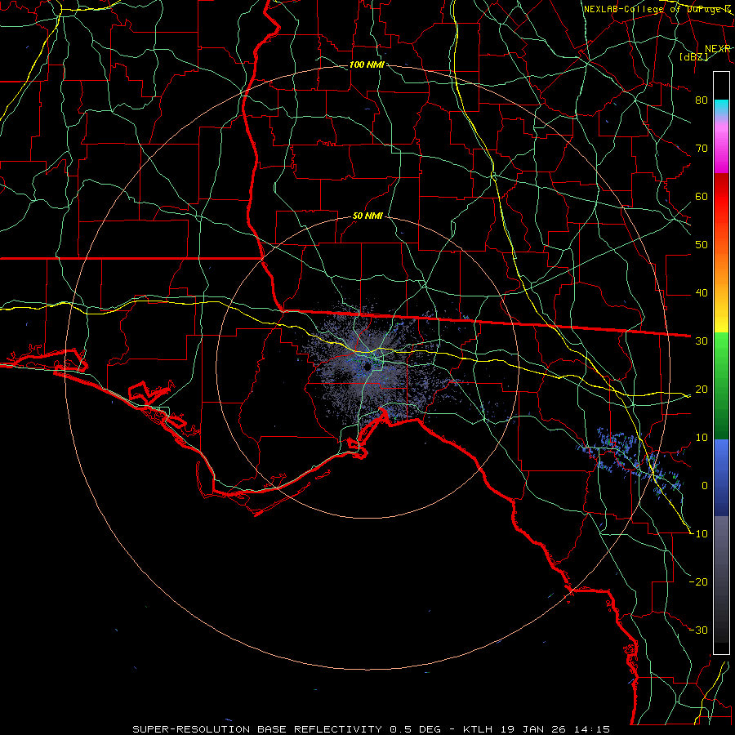Viewport: 735px width, 735px height.
Task: Click the 40 value on the dBZ scale
Action: tap(702, 293)
